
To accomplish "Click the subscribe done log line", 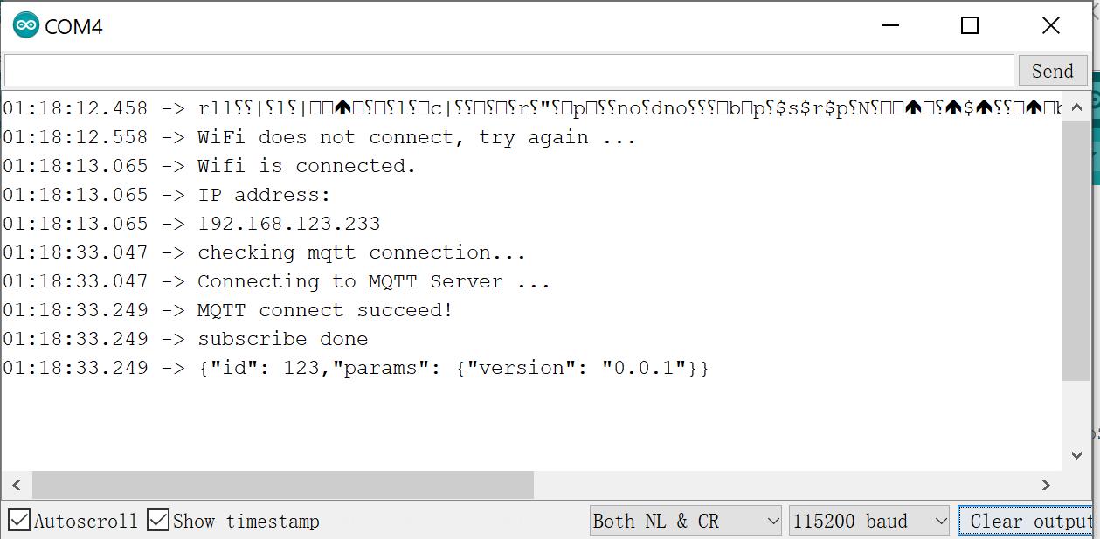I will pyautogui.click(x=281, y=339).
